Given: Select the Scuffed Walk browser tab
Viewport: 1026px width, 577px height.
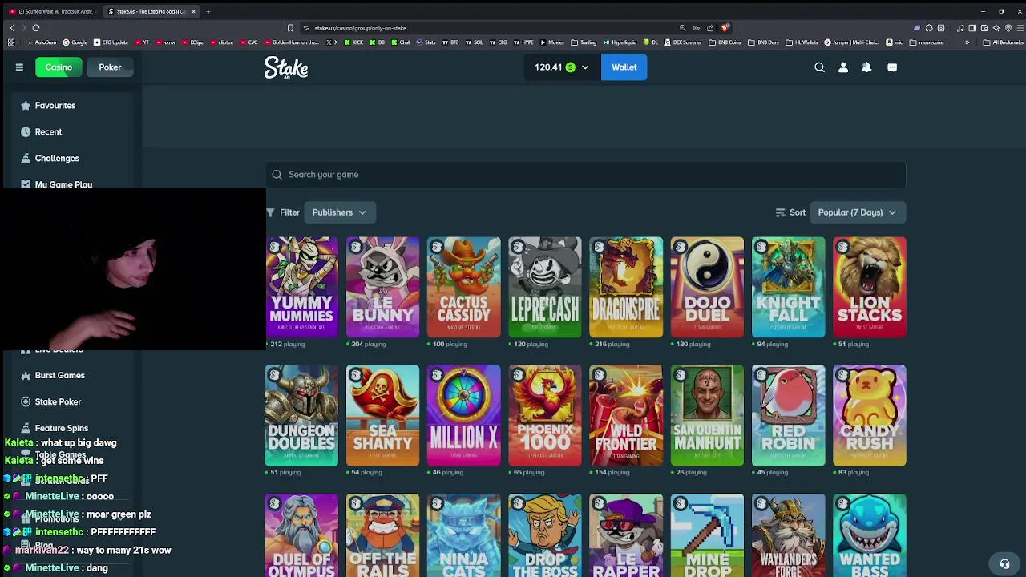Looking at the screenshot, I should [53, 11].
